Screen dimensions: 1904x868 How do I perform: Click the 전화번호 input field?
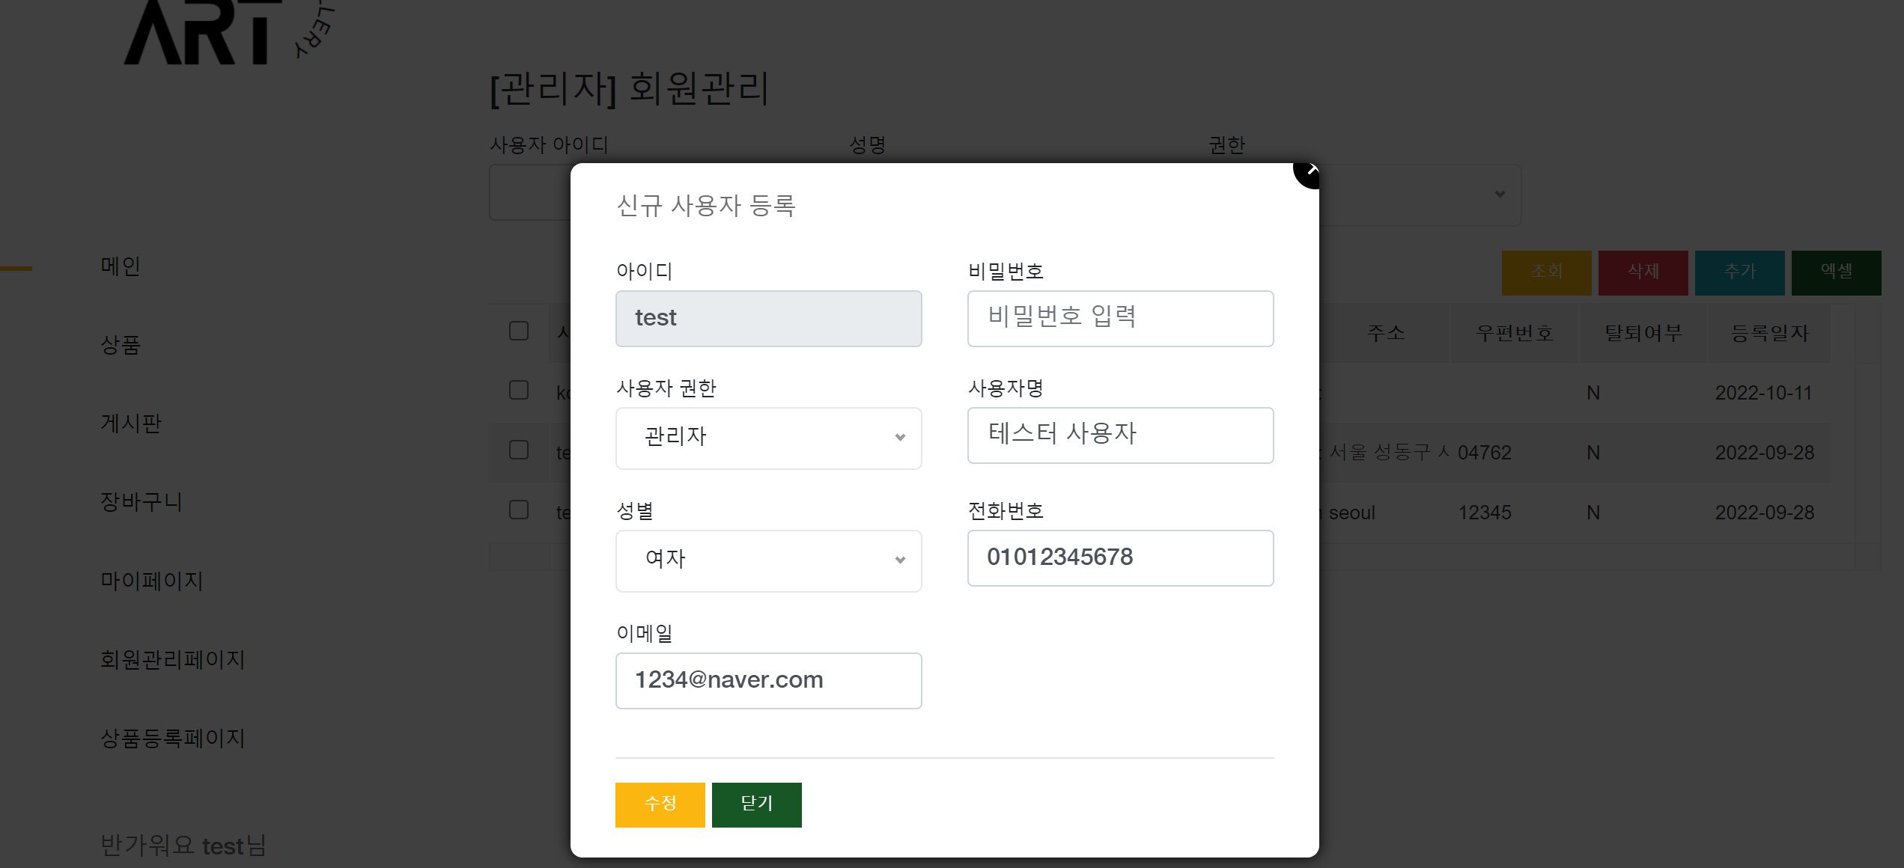1120,558
